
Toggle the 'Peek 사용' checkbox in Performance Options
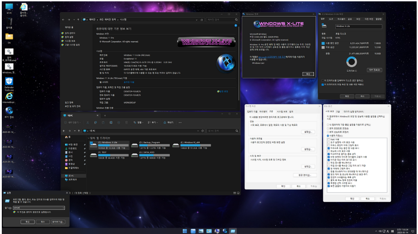329,139
